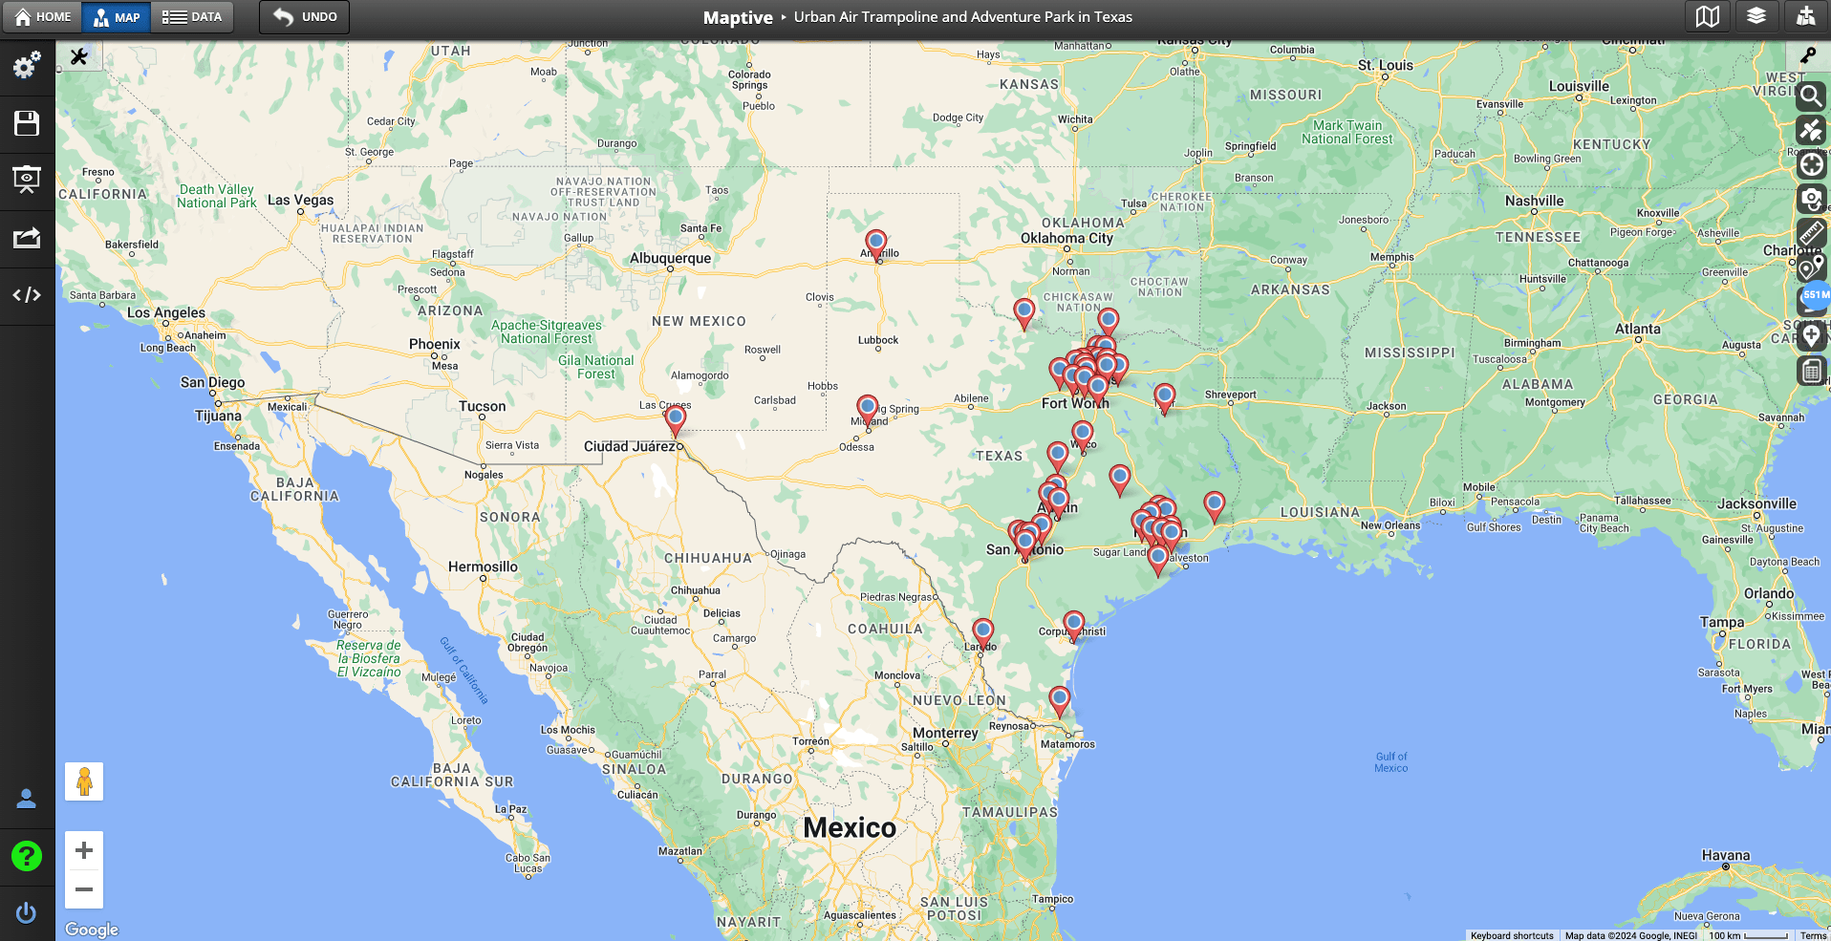Select the Midland location marker
Screen dimensions: 1831x941
pos(867,407)
